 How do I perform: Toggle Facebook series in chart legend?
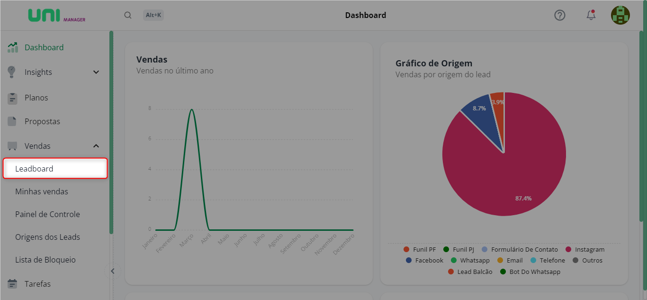(x=424, y=260)
